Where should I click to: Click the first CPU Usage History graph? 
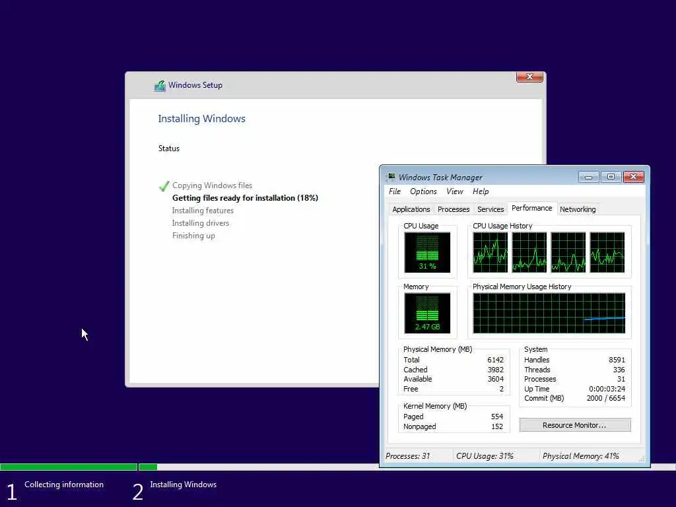[490, 253]
